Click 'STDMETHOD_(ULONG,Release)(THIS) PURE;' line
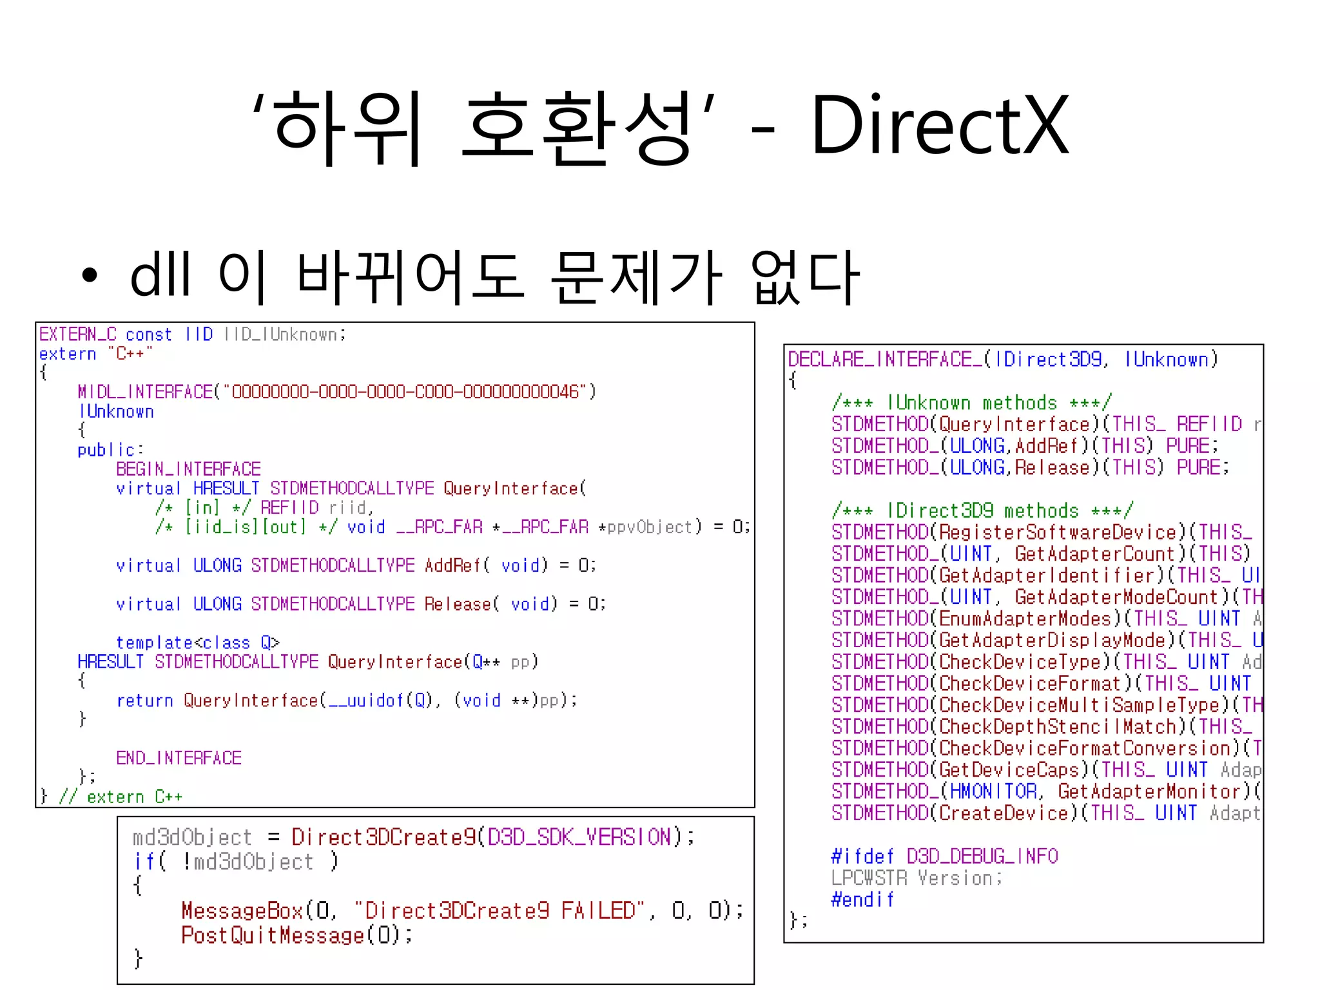The image size is (1320, 990). point(1030,467)
